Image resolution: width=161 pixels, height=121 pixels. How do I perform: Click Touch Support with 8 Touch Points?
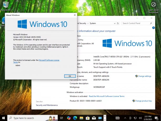[x=108, y=67]
